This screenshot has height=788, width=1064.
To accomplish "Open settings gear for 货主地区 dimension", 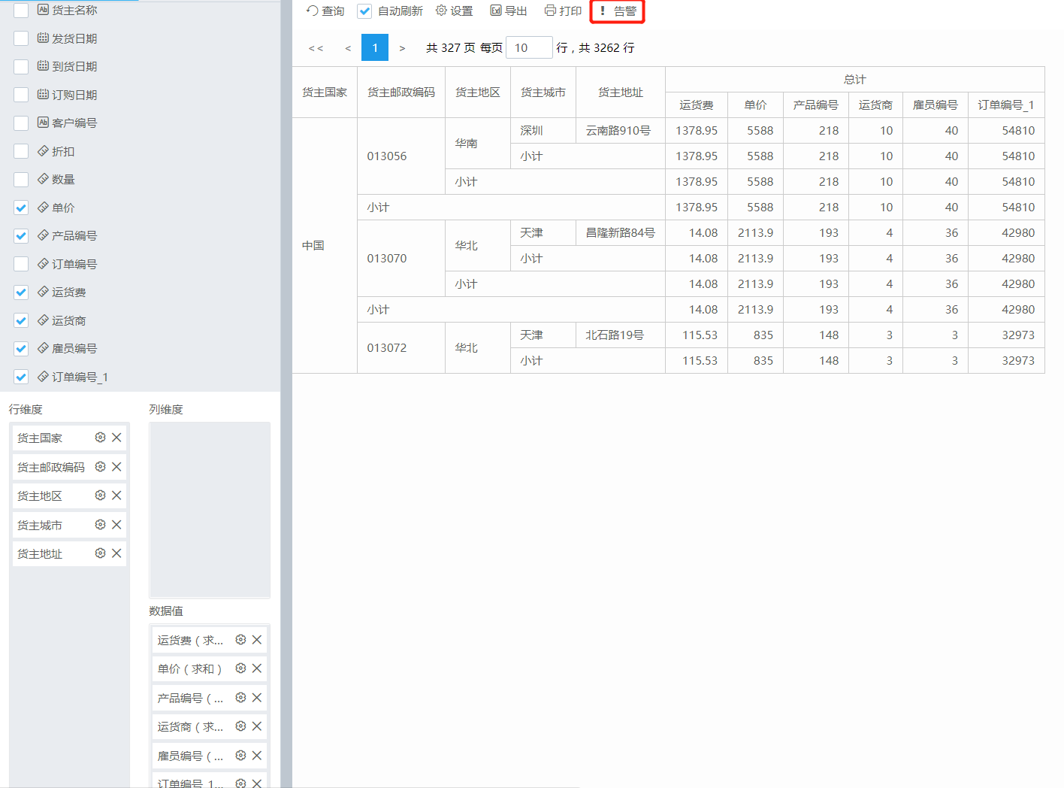I will 100,496.
